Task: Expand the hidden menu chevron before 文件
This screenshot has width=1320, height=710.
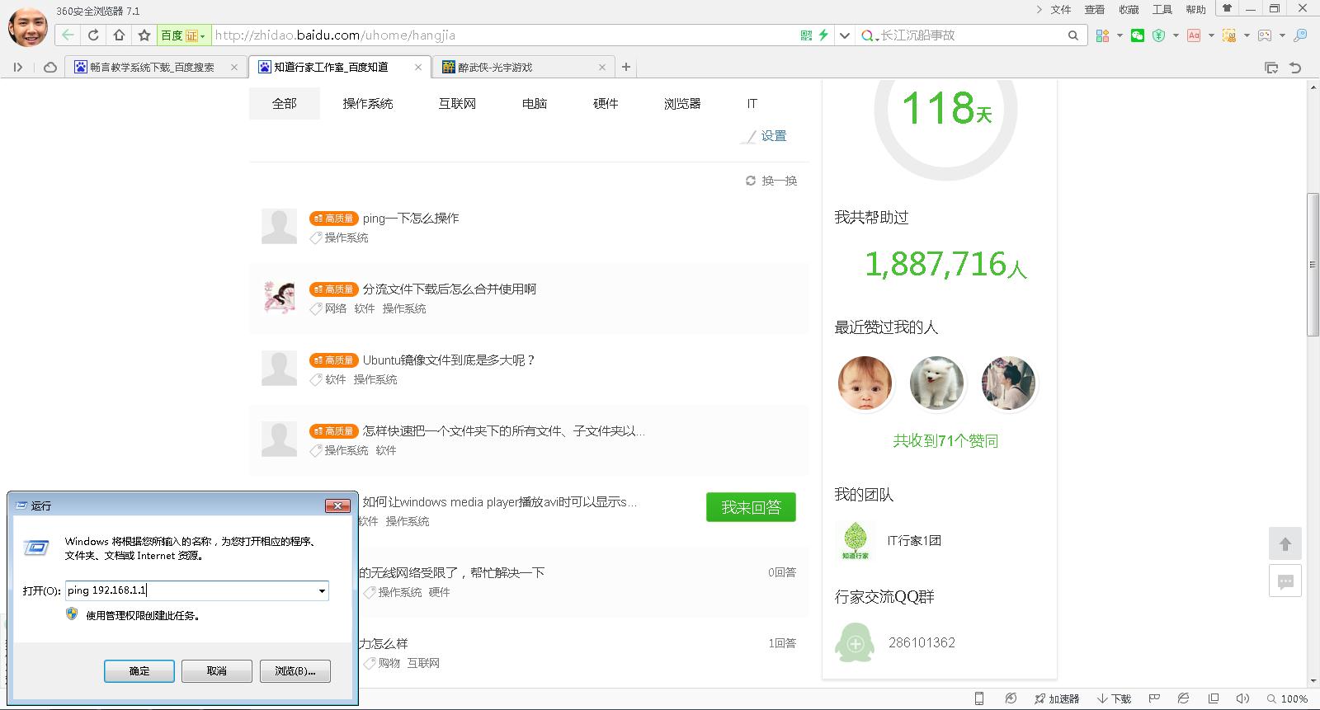Action: [x=1039, y=10]
